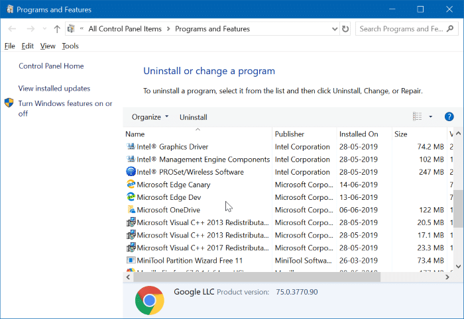Click the Visual C++ 2017 Redistributable icon
The width and height of the screenshot is (464, 319).
[131, 248]
